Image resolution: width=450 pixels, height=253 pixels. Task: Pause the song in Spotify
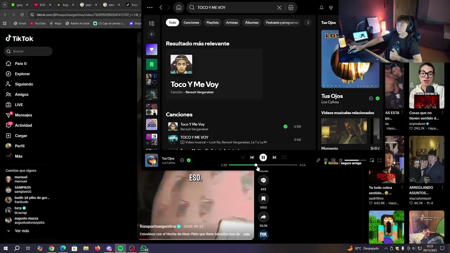263,157
